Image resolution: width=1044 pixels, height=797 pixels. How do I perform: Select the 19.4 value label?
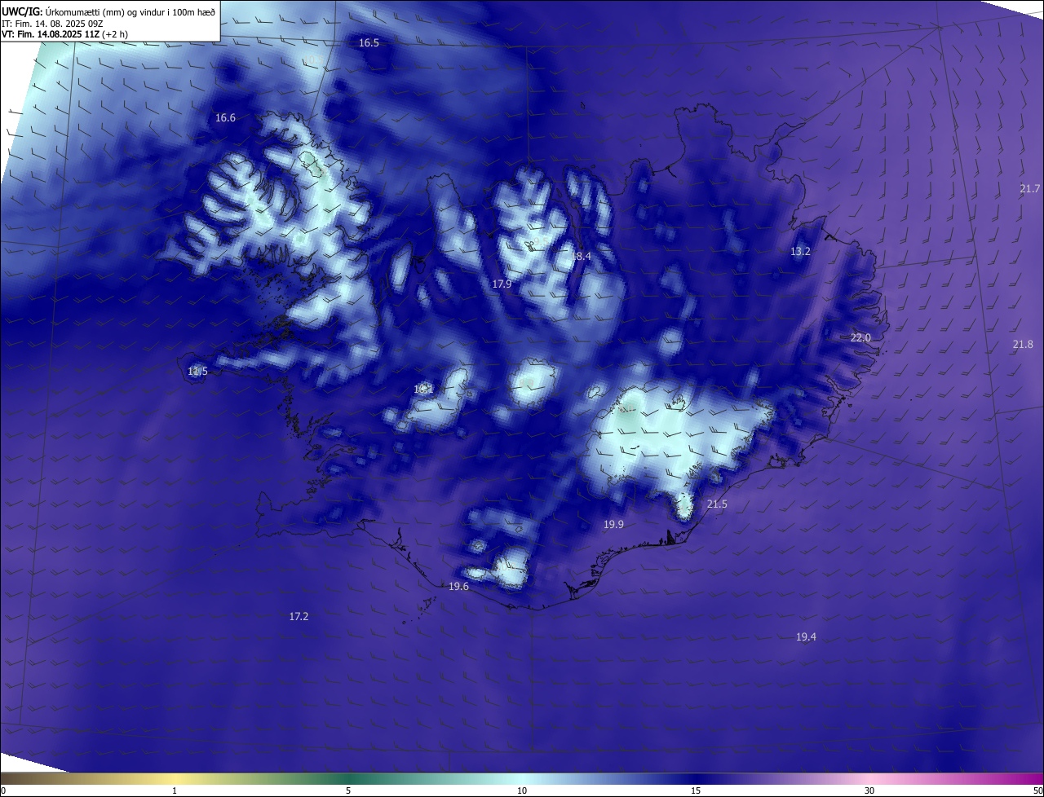point(806,637)
